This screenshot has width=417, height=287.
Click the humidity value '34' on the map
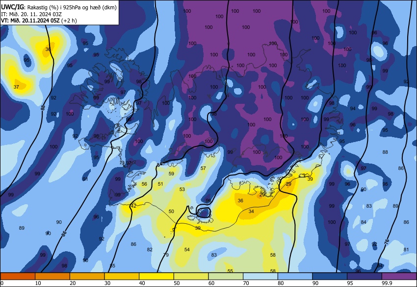tap(251, 212)
